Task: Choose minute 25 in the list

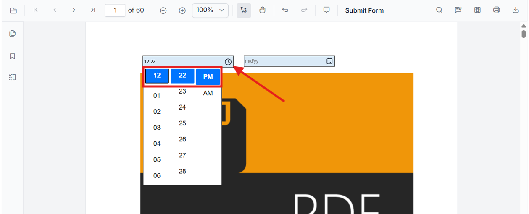Action: (182, 123)
